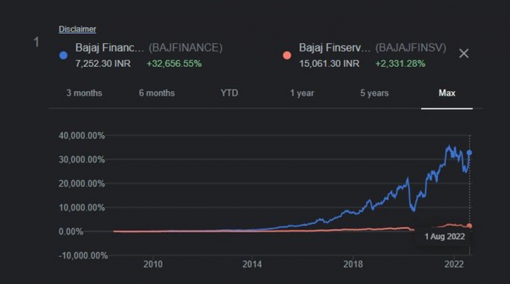510x284 pixels.
Task: Click the +2,331.28% change value
Action: [401, 63]
